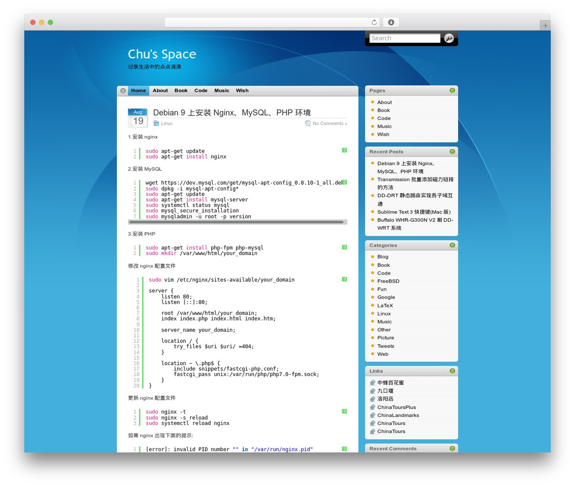Image resolution: width=575 pixels, height=487 pixels.
Task: Open FreeBSD in Categories
Action: click(388, 281)
